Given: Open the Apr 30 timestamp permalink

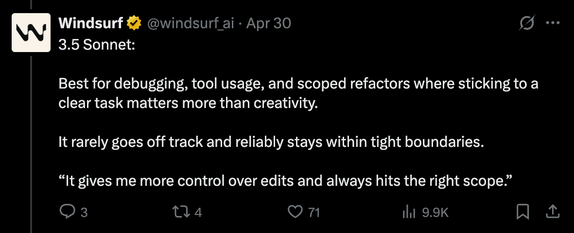Looking at the screenshot, I should [x=269, y=23].
